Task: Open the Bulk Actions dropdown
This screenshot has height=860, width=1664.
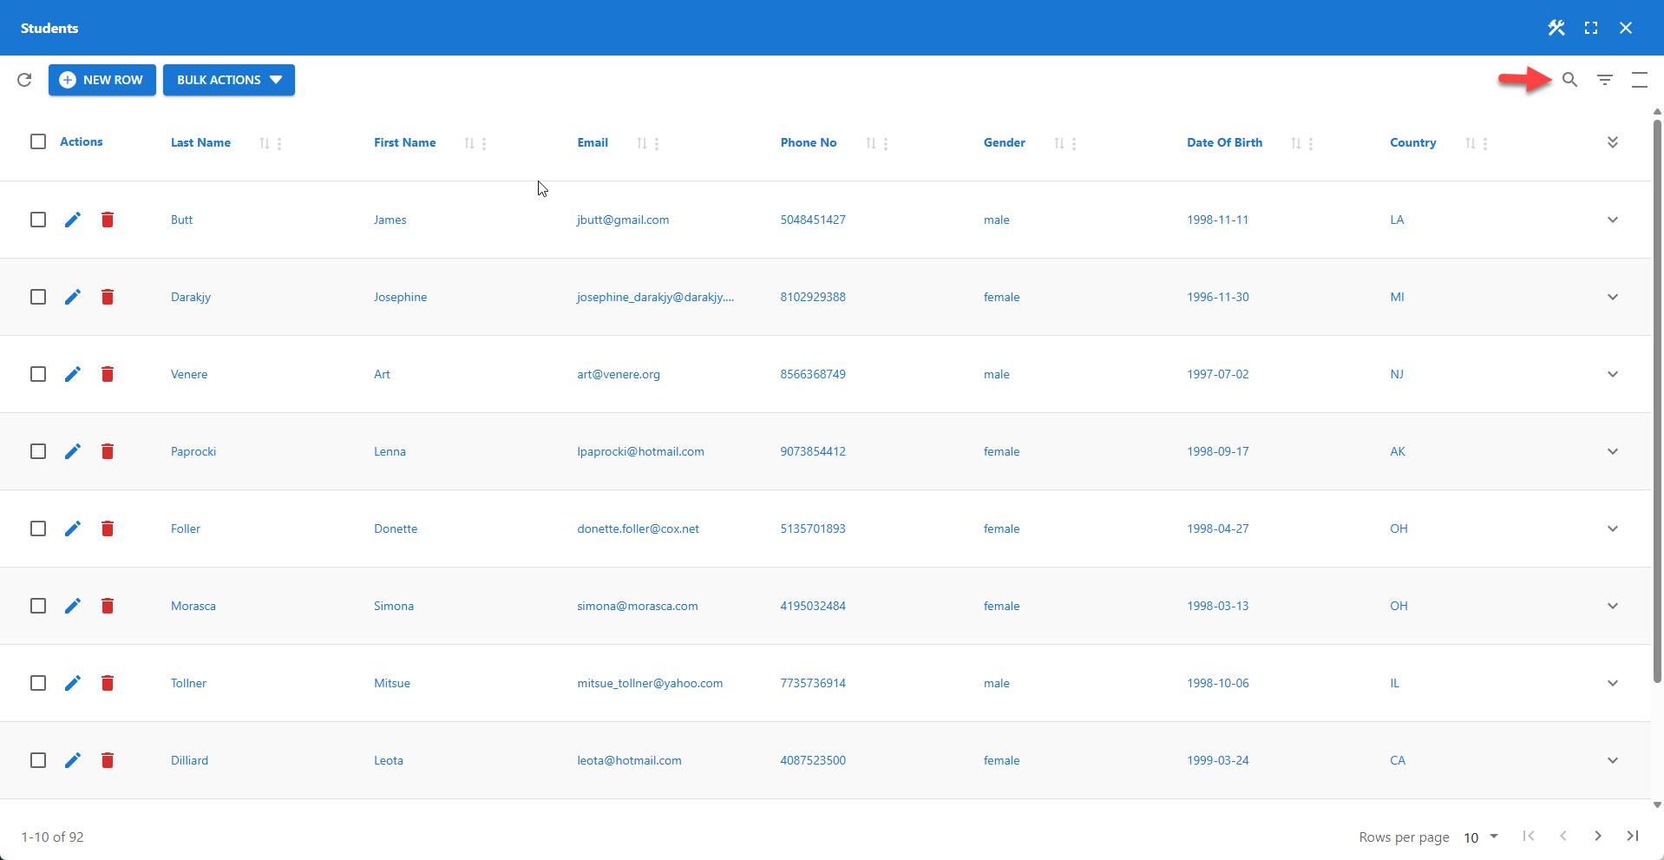Action: 228,80
